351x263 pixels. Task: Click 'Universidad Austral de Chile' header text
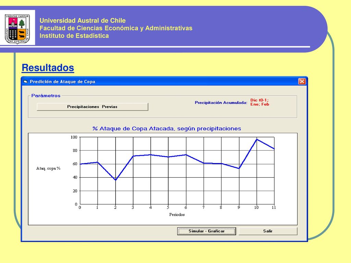point(83,21)
